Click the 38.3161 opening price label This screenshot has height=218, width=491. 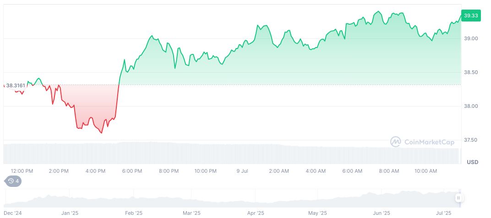(x=16, y=85)
